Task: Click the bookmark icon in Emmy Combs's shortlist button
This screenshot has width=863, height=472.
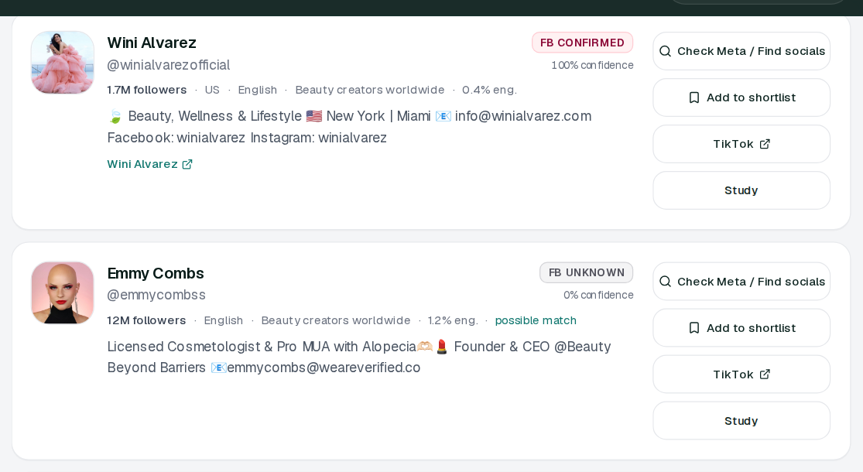Action: click(694, 328)
